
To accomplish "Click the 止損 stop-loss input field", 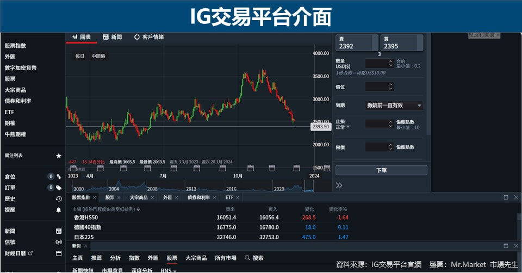I will tap(376, 124).
